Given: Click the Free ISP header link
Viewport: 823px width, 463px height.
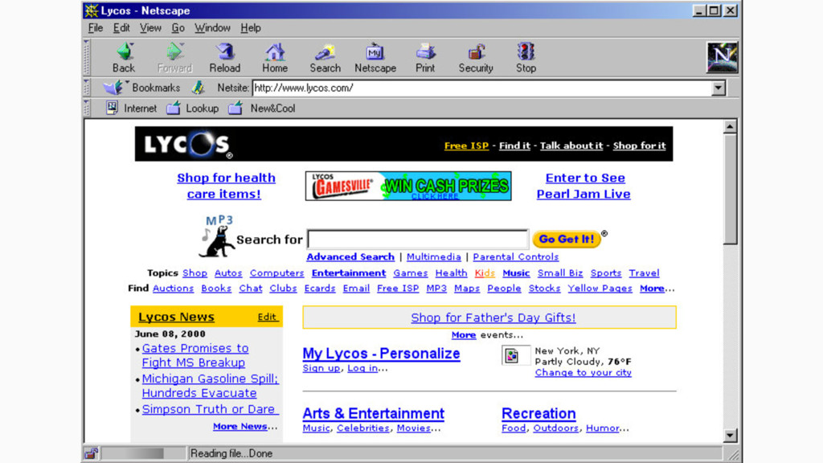Looking at the screenshot, I should point(466,145).
